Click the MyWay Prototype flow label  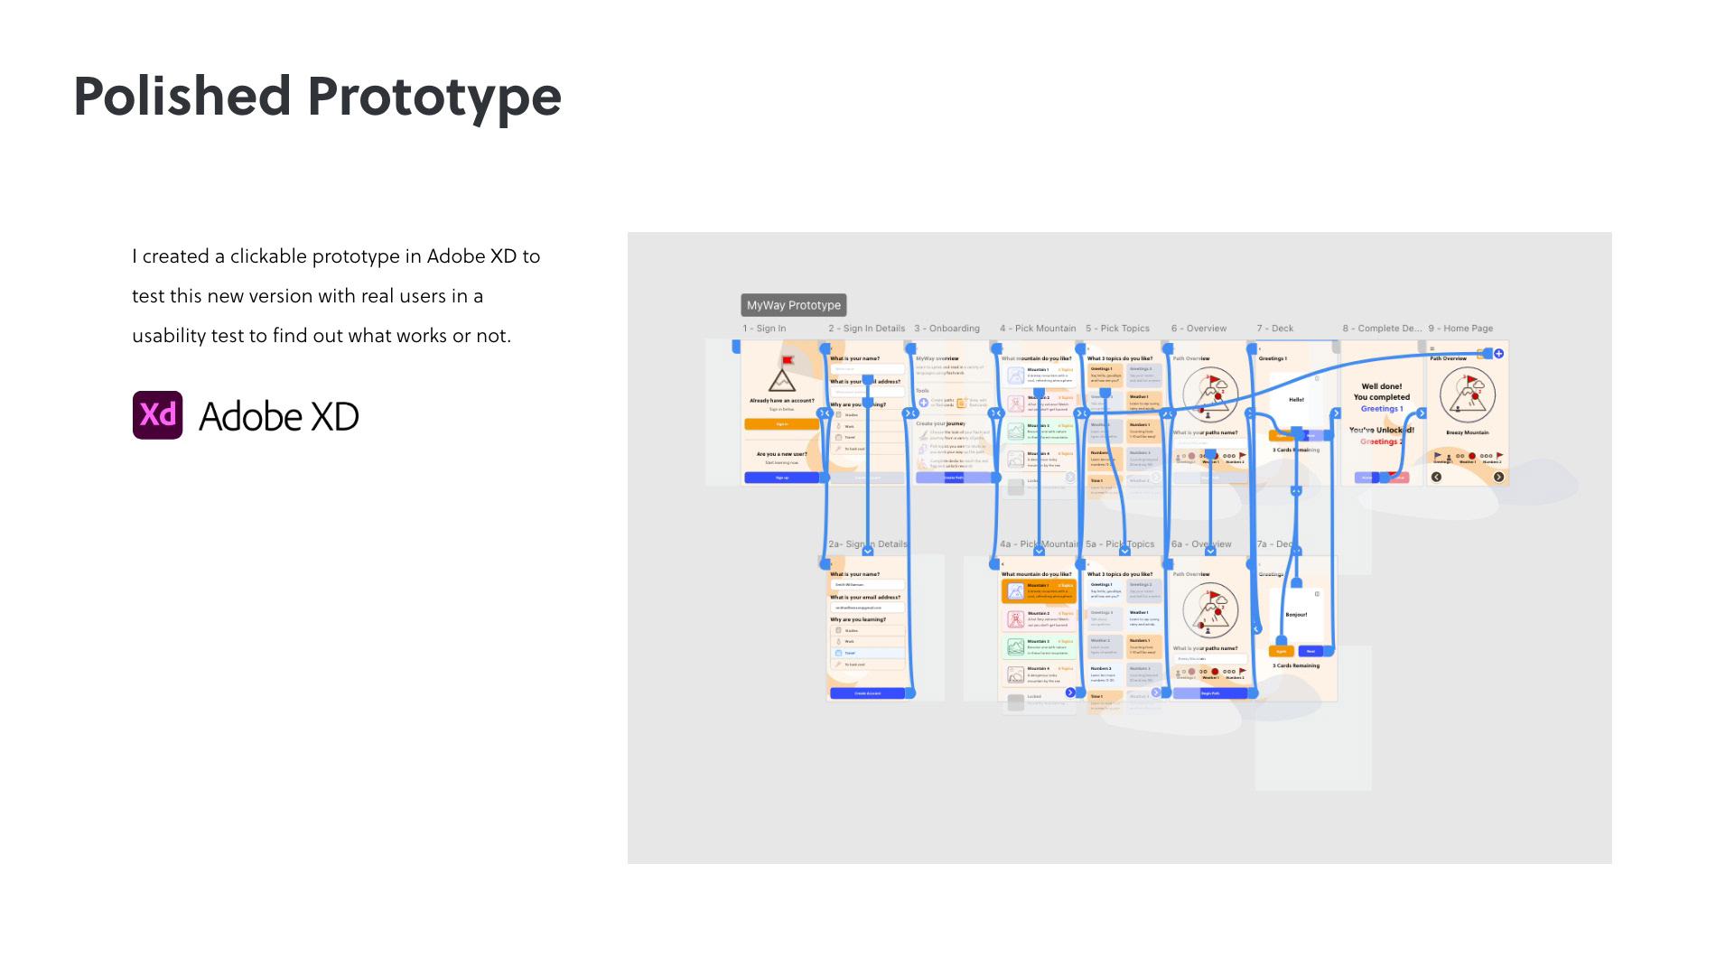tap(793, 305)
